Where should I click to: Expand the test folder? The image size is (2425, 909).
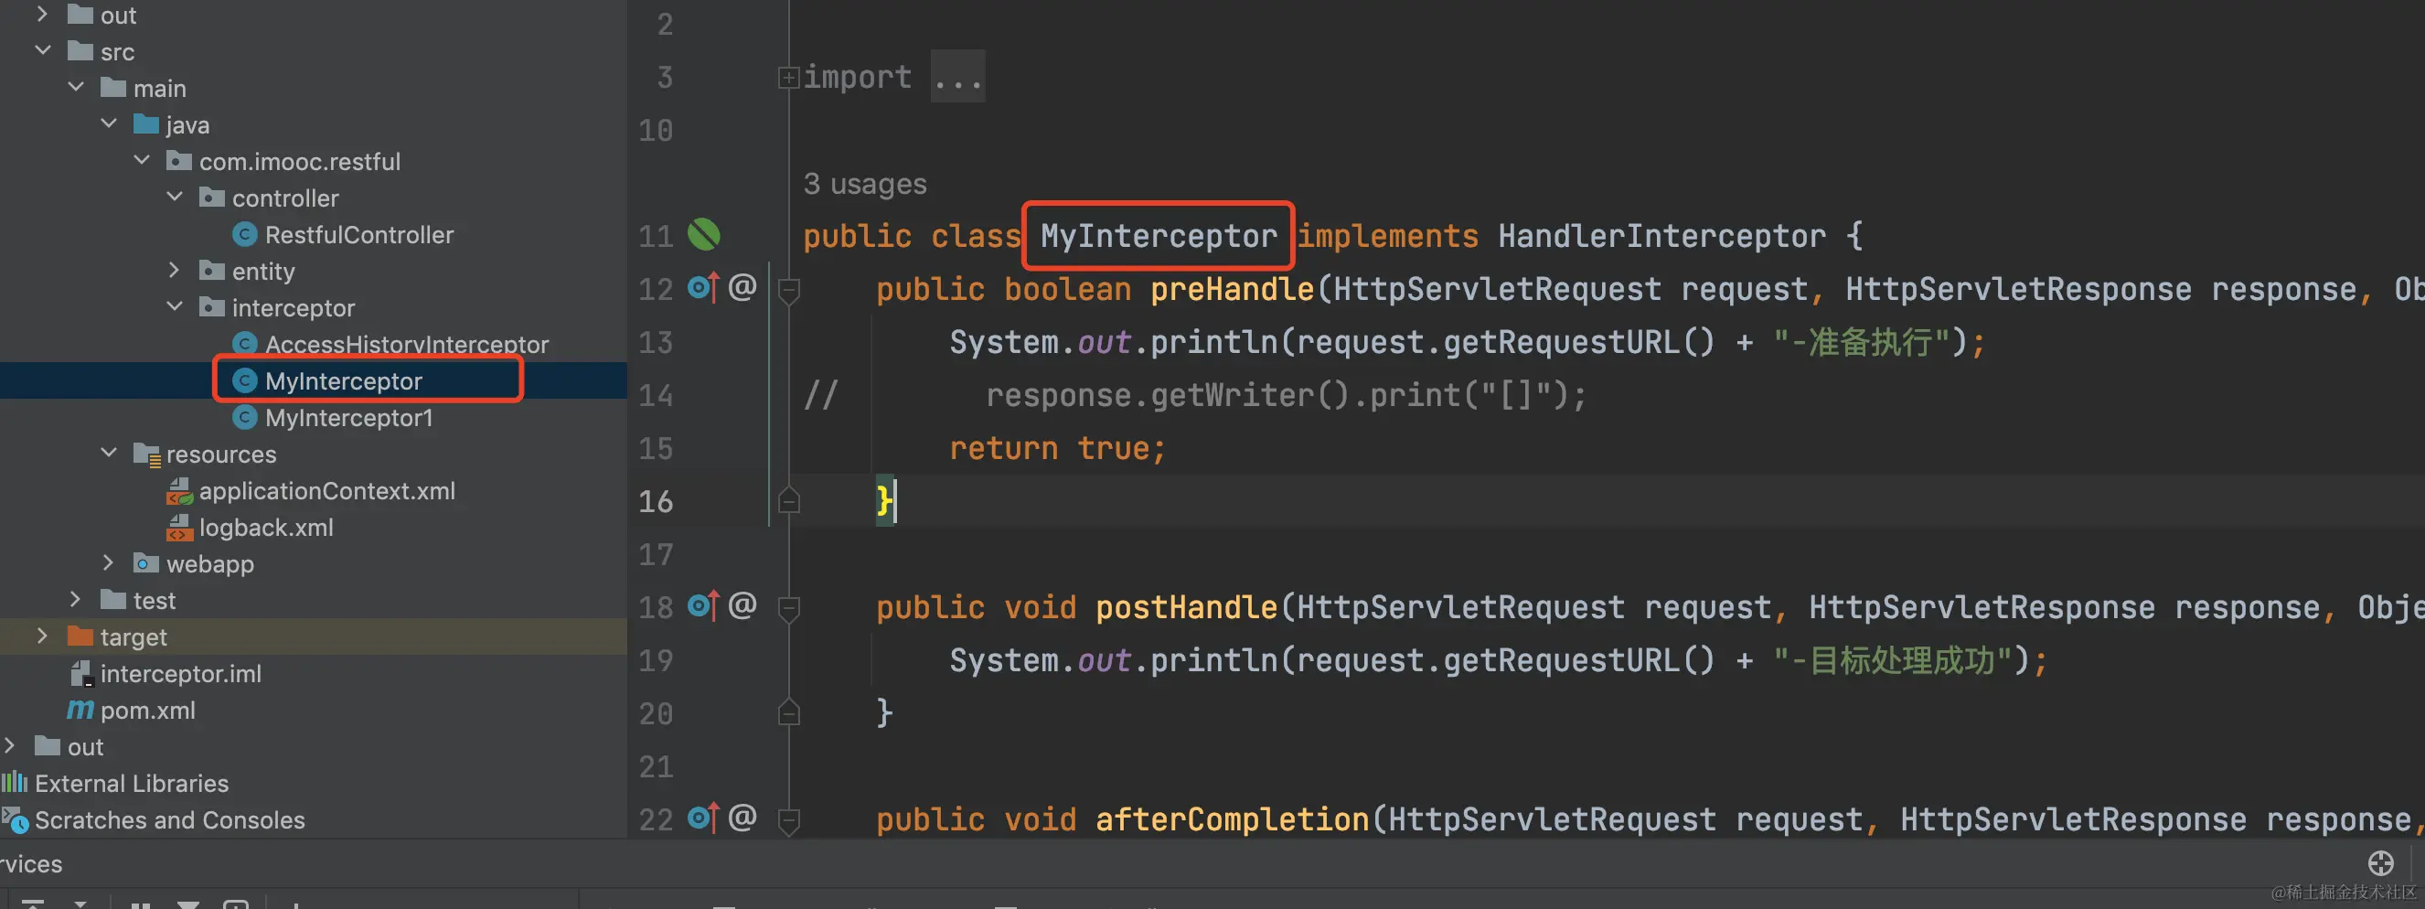pos(75,599)
